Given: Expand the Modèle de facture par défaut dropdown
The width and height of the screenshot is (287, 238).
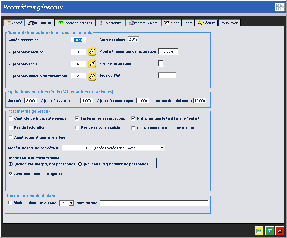Looking at the screenshot, I should (162, 148).
